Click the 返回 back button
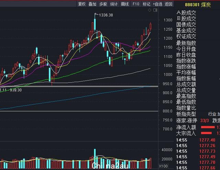This screenshot has width=220, height=170. tap(168, 4)
